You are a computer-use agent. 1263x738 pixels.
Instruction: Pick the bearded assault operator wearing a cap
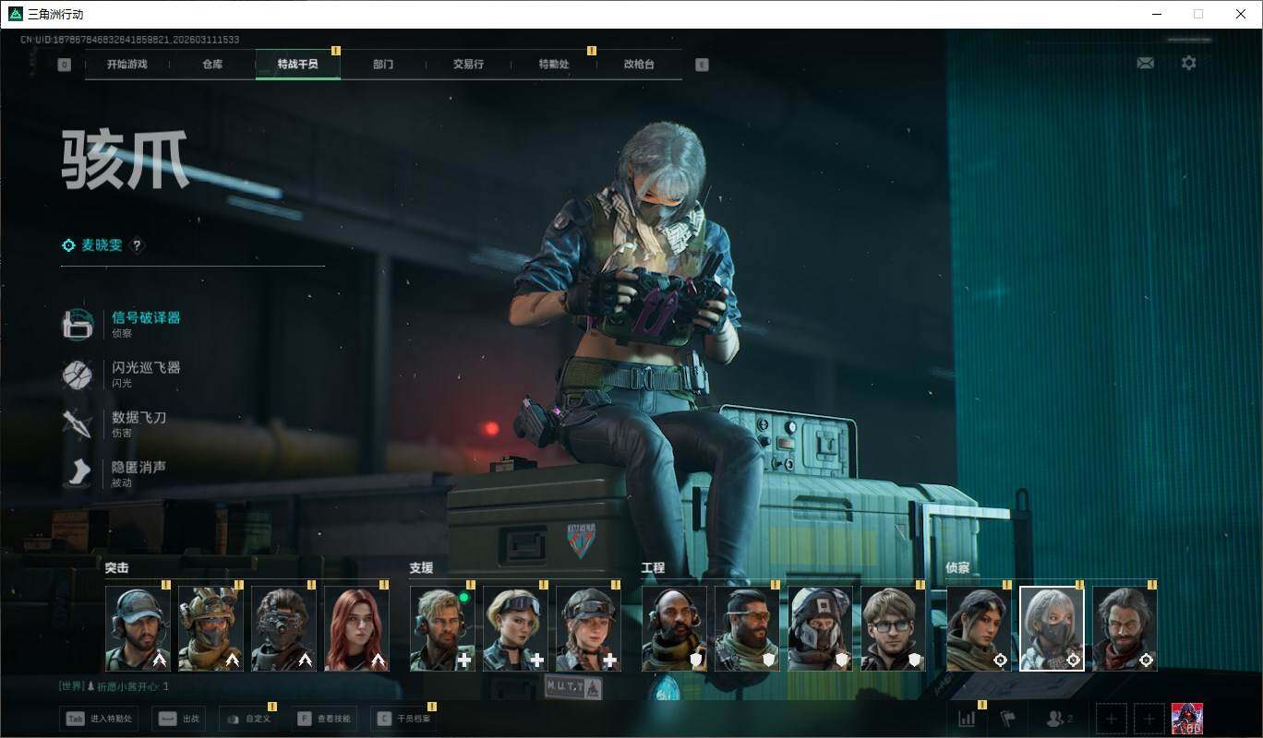coord(138,629)
